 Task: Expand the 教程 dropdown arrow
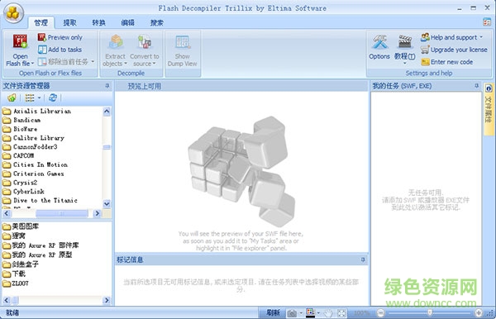coord(404,64)
